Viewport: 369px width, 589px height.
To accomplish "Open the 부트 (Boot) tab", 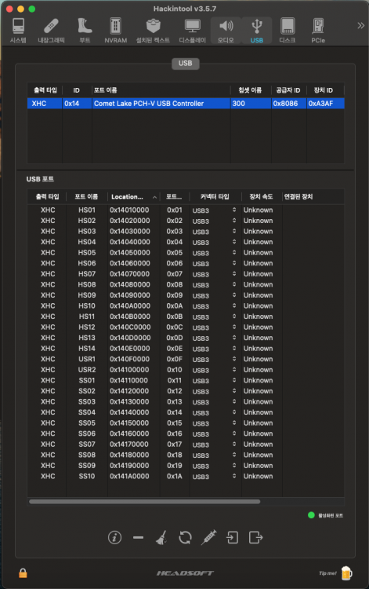I will point(85,31).
